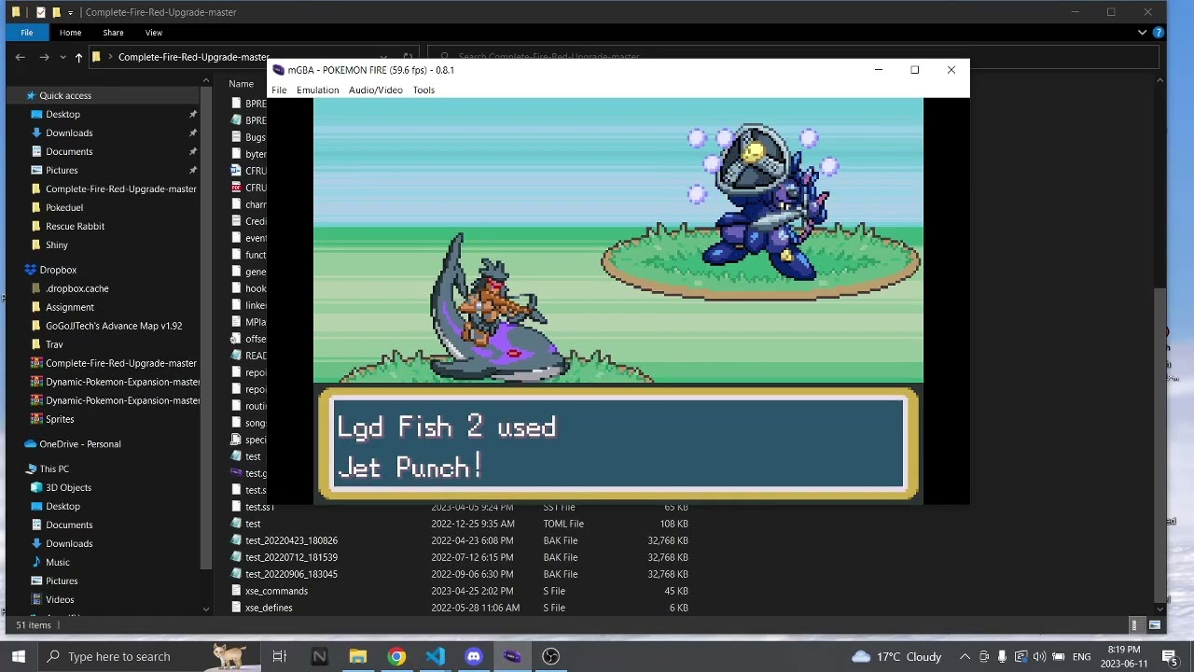Click the Name column header

click(242, 83)
